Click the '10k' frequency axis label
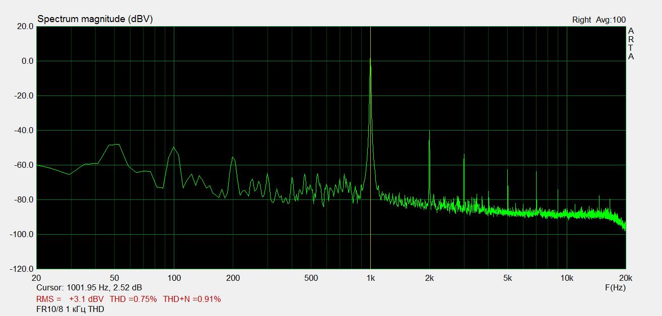 tap(567, 278)
